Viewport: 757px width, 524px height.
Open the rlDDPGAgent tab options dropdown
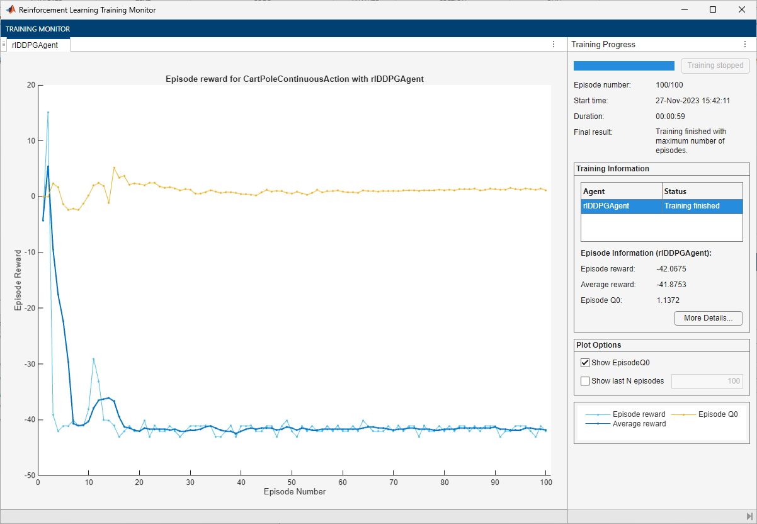[x=554, y=44]
